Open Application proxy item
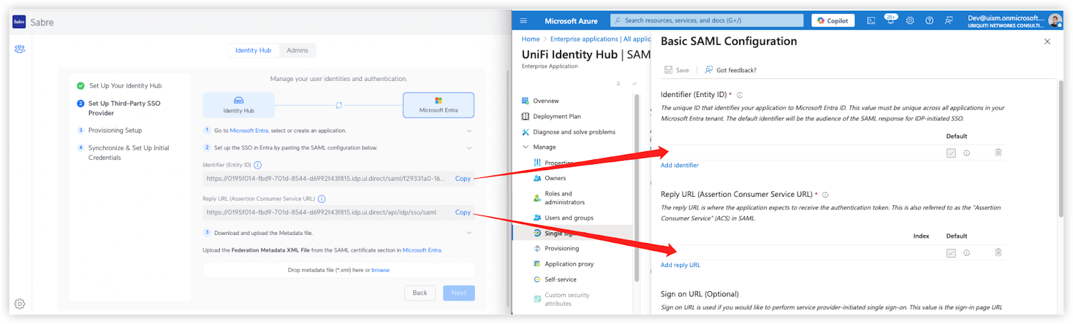 (x=563, y=264)
